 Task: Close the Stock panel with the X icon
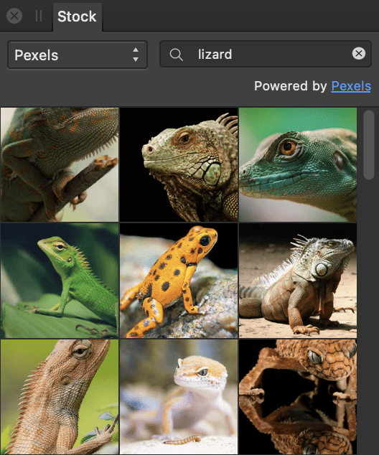[x=14, y=16]
